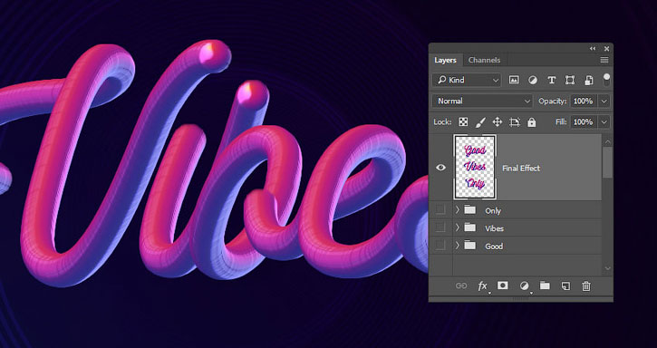
Task: Toggle layer filtering on/off switch
Action: (x=606, y=80)
